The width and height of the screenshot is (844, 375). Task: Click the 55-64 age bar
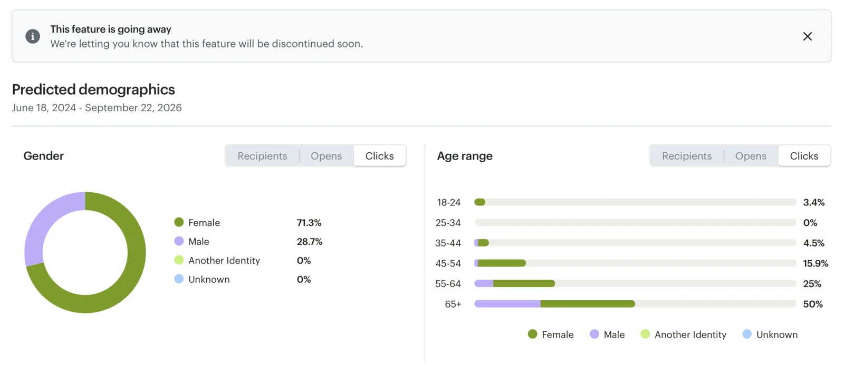(x=635, y=283)
